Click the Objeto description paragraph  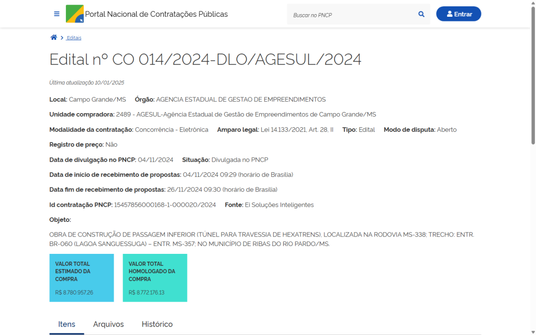coord(262,239)
